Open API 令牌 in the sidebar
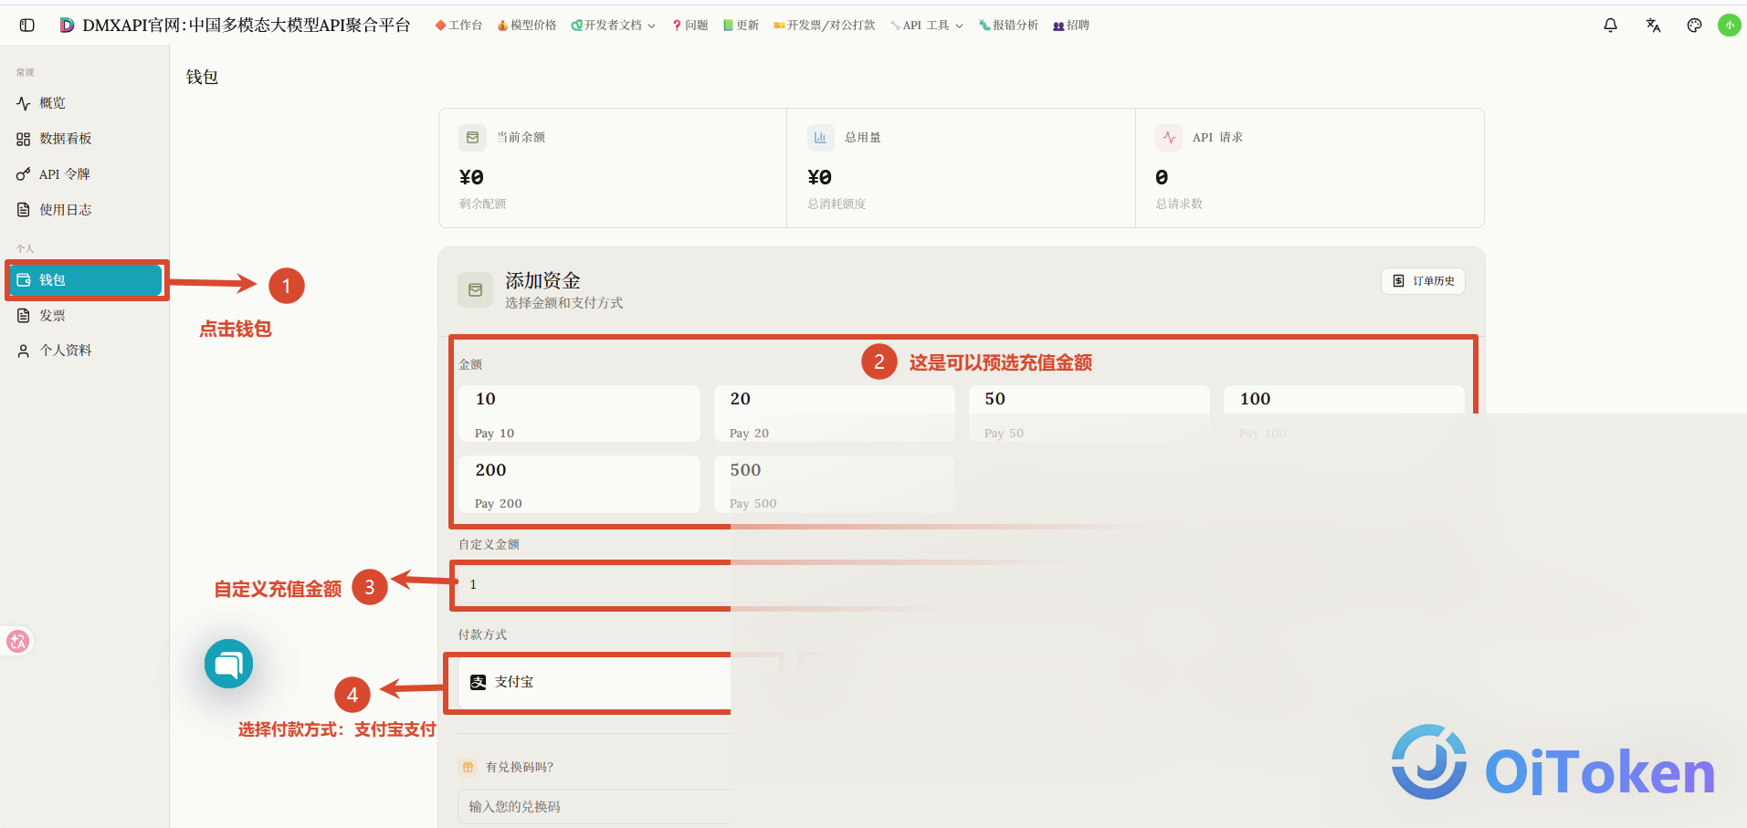The height and width of the screenshot is (828, 1747). [x=85, y=174]
